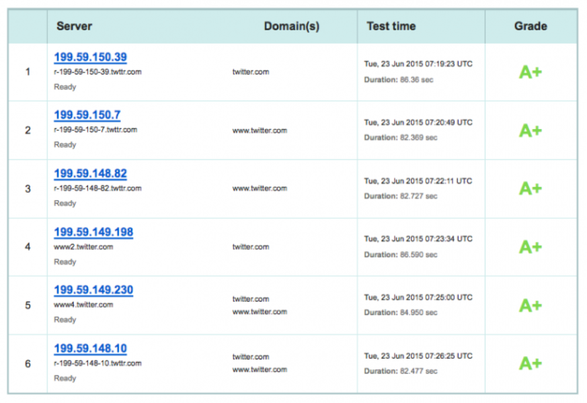The width and height of the screenshot is (587, 403).
Task: Click the A+ grade for 199.59.149.198
Action: pyautogui.click(x=531, y=247)
